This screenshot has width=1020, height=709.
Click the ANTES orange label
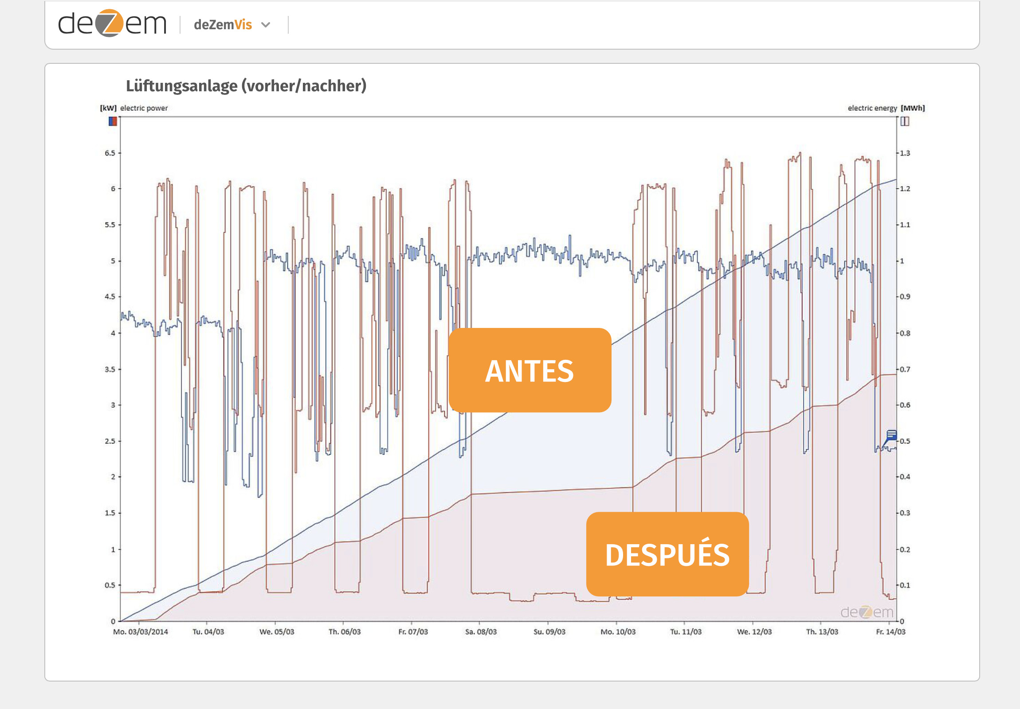pyautogui.click(x=530, y=370)
